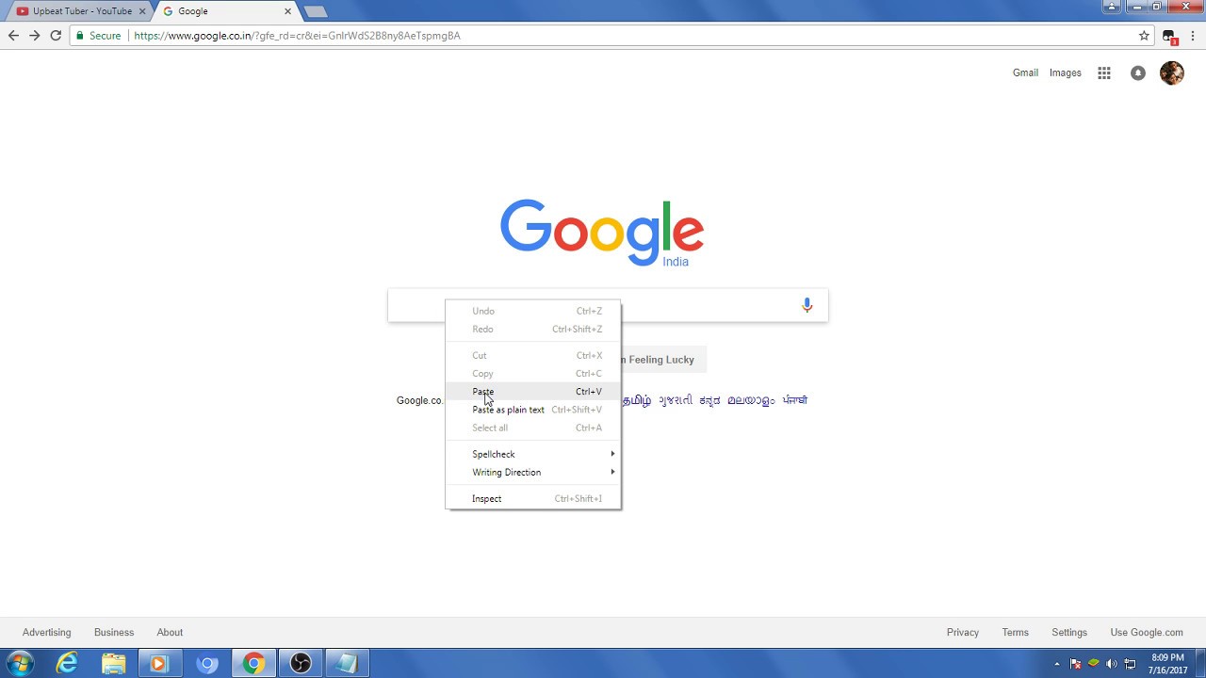Screen dimensions: 1206x678
Task: Switch Google to Punjabi language
Action: [x=795, y=400]
